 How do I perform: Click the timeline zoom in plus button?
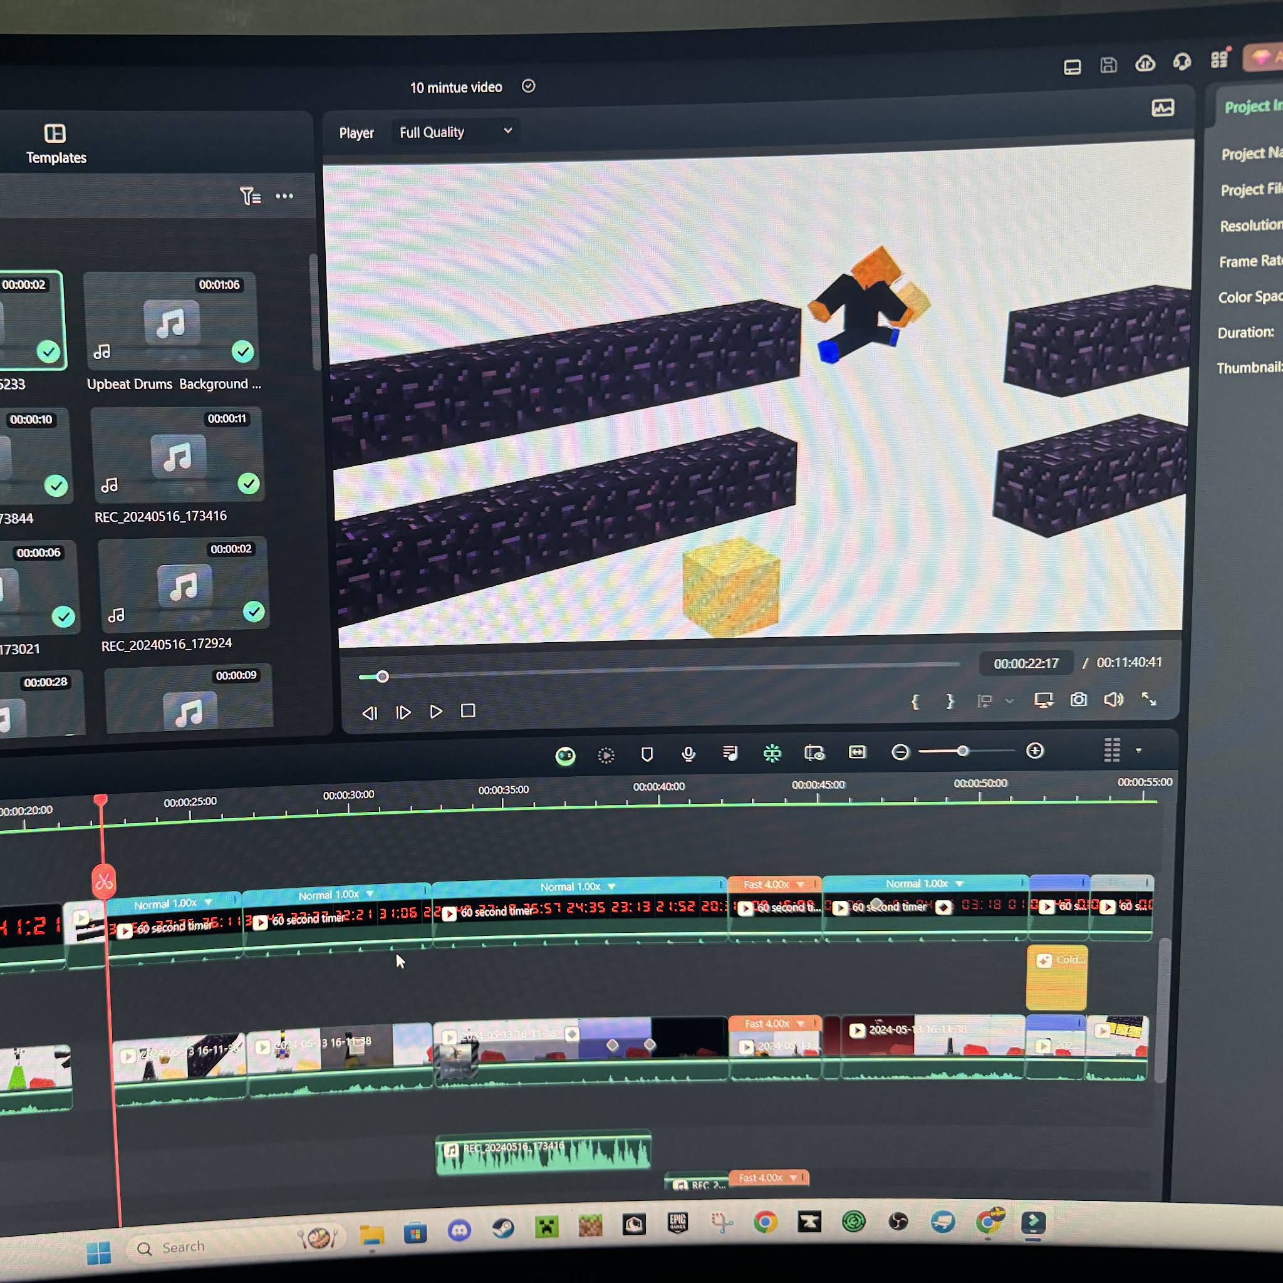[x=1035, y=751]
